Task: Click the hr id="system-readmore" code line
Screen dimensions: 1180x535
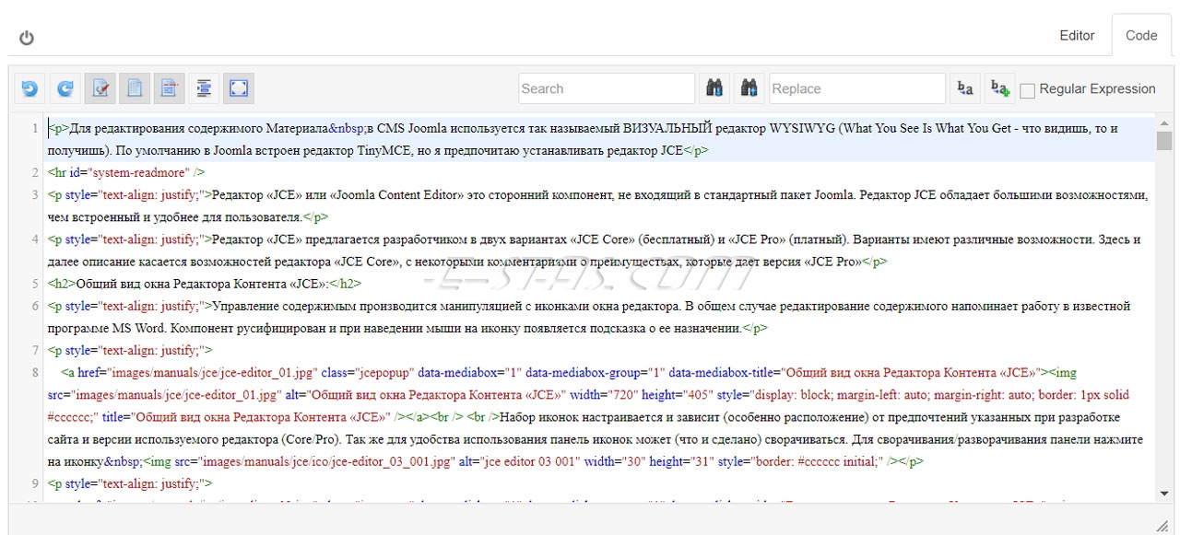Action: pyautogui.click(x=126, y=172)
